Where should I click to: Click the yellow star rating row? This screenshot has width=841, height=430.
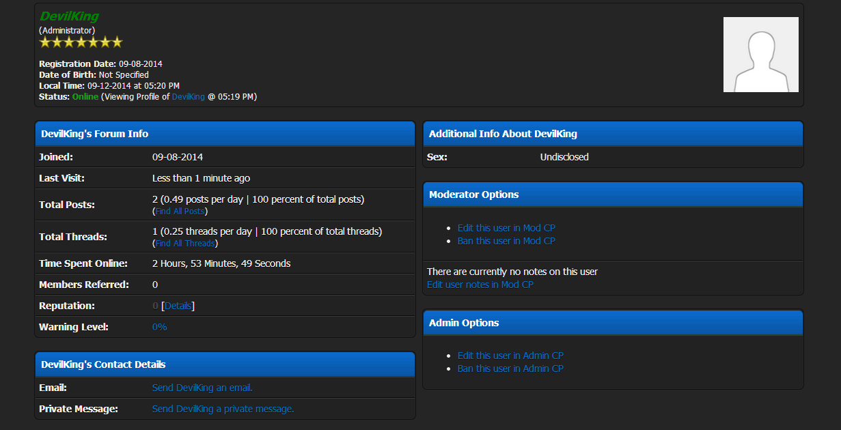[81, 42]
